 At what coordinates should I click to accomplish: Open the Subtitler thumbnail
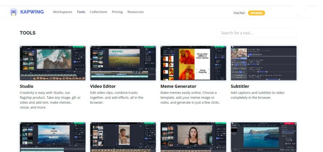click(x=264, y=63)
